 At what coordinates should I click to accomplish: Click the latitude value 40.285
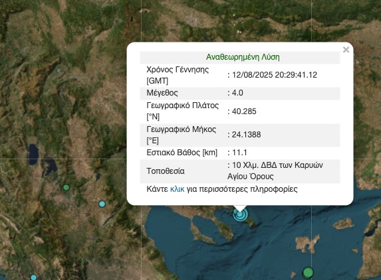coord(244,111)
